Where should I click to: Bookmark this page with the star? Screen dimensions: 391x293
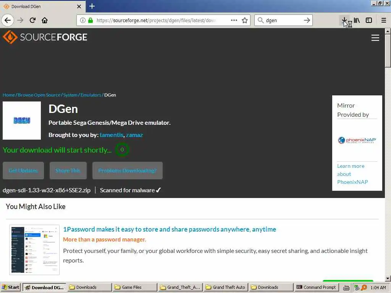click(x=245, y=20)
